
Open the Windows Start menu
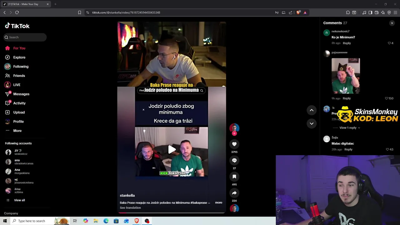[x=5, y=221]
